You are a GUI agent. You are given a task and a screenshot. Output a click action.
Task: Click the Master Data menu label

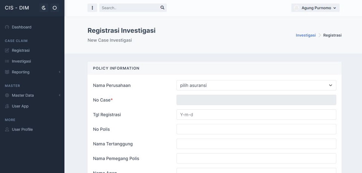pos(23,95)
